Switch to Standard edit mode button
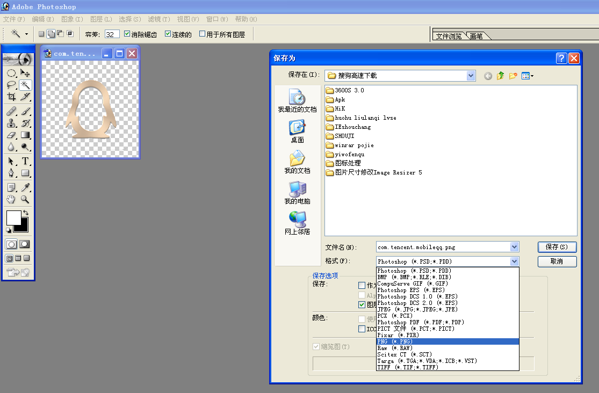This screenshot has height=393, width=599. 11,244
